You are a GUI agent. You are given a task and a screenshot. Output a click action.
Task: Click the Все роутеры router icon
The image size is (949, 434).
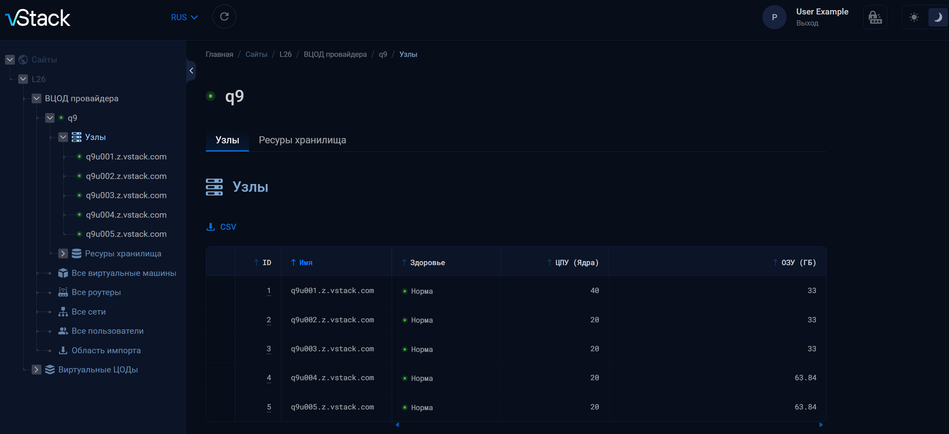coord(63,292)
